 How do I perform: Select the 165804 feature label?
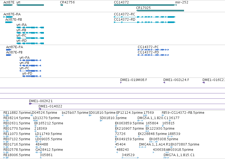pyautogui.click(x=152, y=123)
